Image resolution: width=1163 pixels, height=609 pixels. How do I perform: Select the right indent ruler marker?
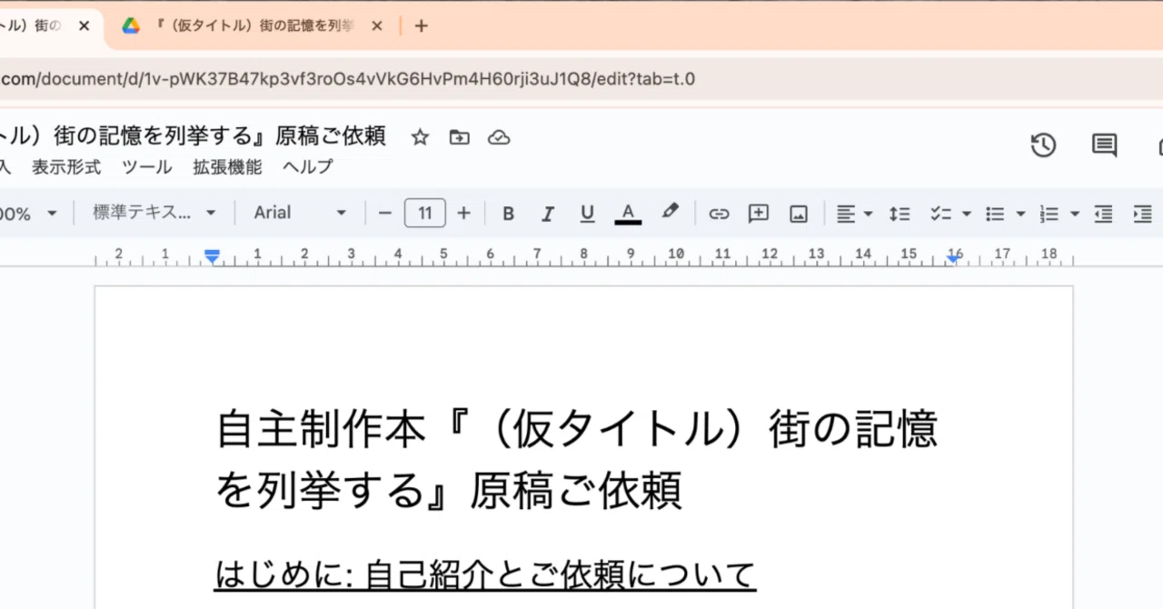[x=953, y=259]
